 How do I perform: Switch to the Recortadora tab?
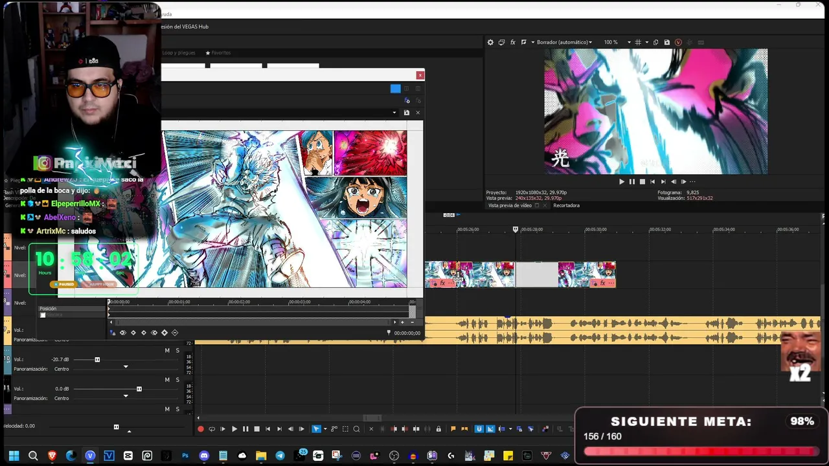point(566,205)
